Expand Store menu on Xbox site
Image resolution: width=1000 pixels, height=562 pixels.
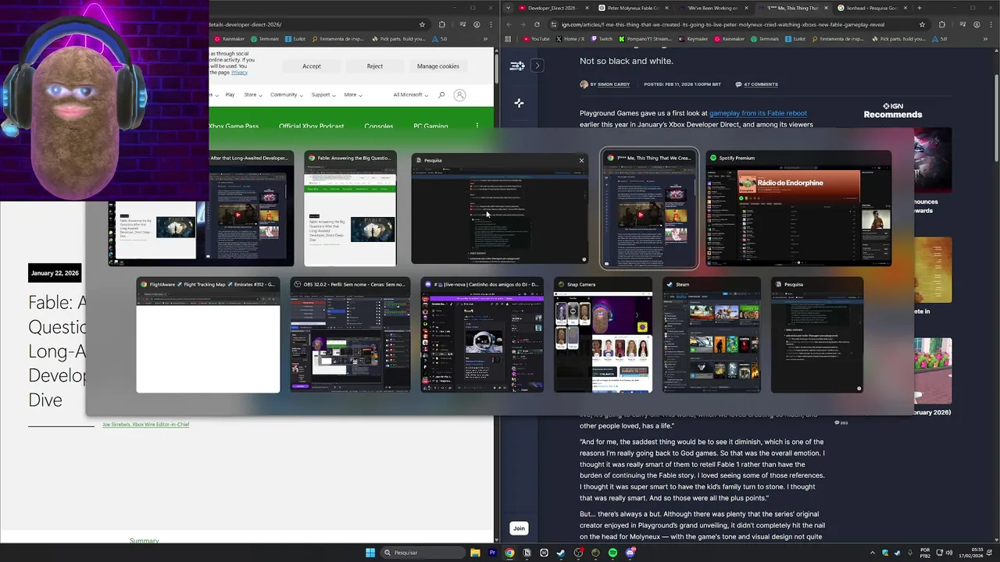tap(252, 94)
